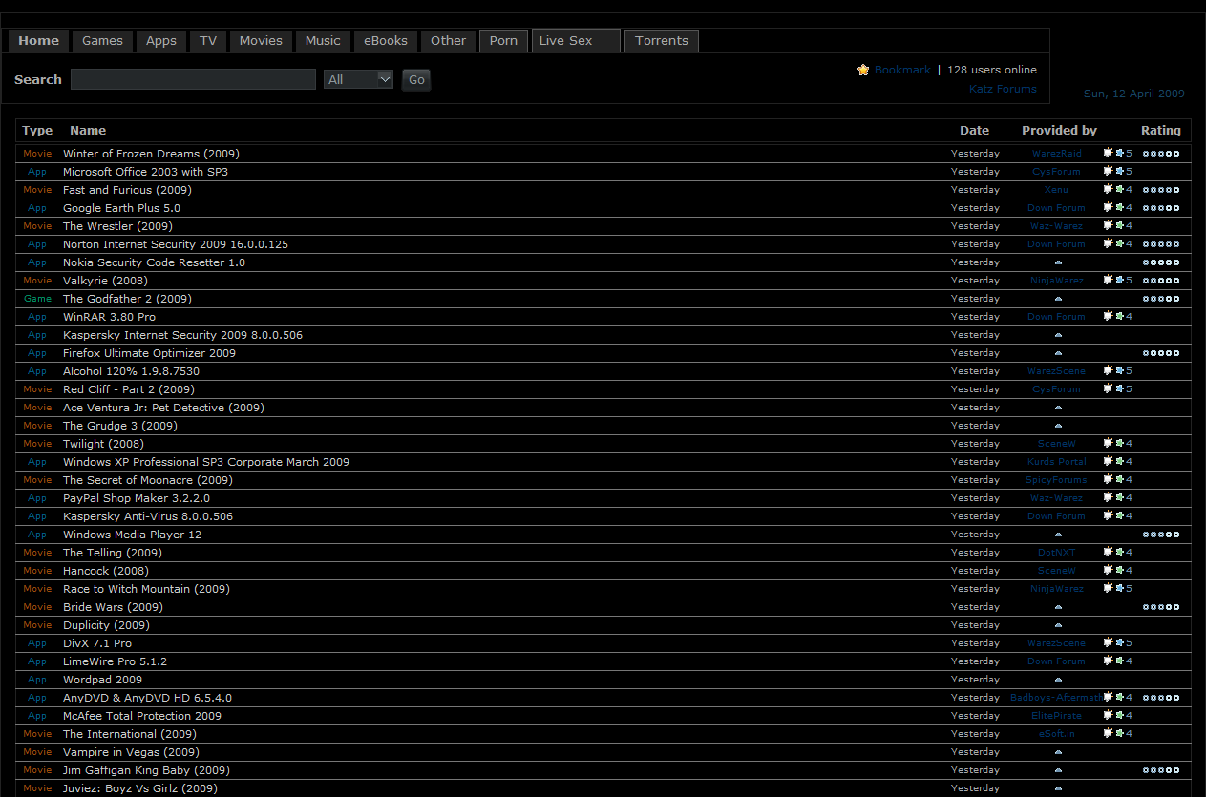Image resolution: width=1206 pixels, height=797 pixels.
Task: Open the PayPal Shop Maker 3.2.2.0 entry
Action: coord(137,498)
